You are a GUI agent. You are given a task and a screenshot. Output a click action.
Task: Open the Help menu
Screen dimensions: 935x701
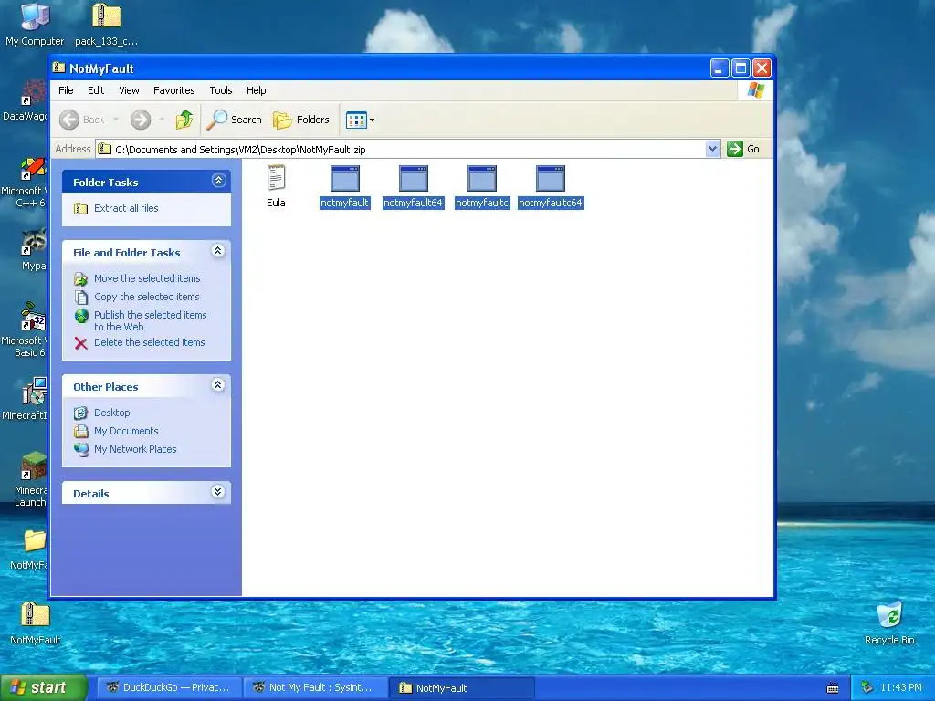pos(257,90)
